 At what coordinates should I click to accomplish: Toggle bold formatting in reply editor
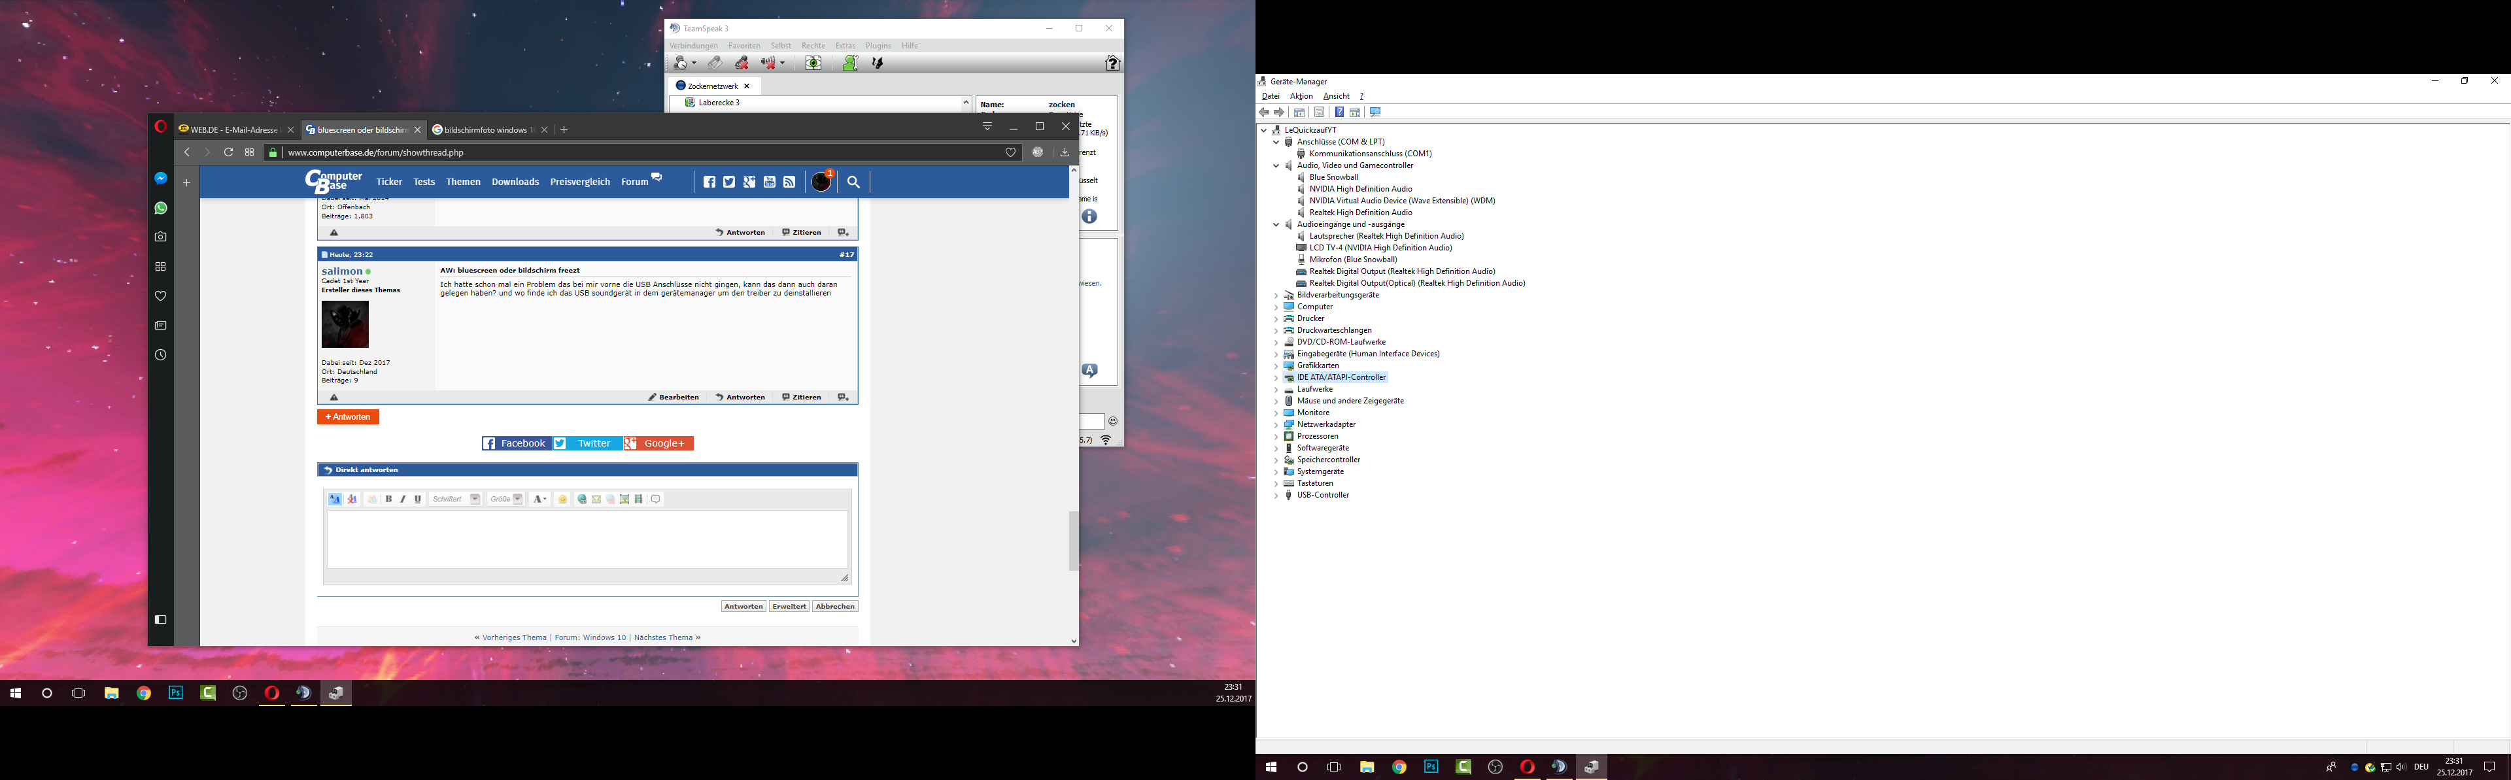point(389,500)
